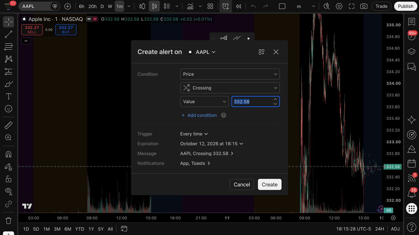
Task: Switch to the D timeframe
Action: click(102, 6)
